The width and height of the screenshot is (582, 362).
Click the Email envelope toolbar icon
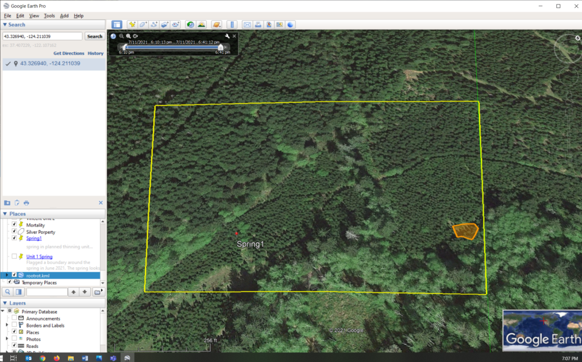click(247, 24)
